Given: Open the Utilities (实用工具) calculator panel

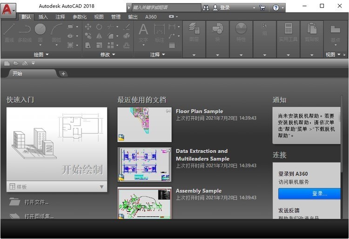Looking at the screenshot, I should pyautogui.click(x=288, y=32).
